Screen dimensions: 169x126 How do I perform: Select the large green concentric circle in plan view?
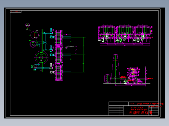(41, 58)
